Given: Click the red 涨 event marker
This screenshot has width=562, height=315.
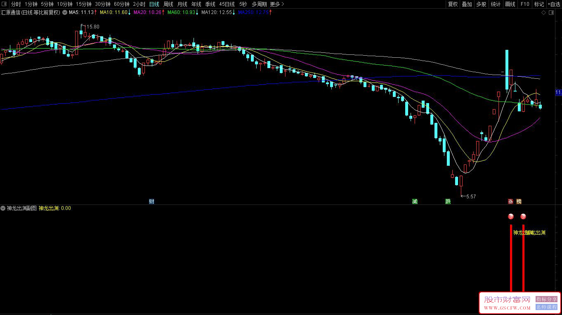Looking at the screenshot, I should tap(510, 202).
